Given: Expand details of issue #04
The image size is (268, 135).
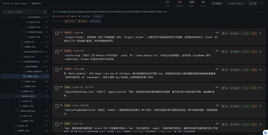Looking at the screenshot, I should coord(260,88).
